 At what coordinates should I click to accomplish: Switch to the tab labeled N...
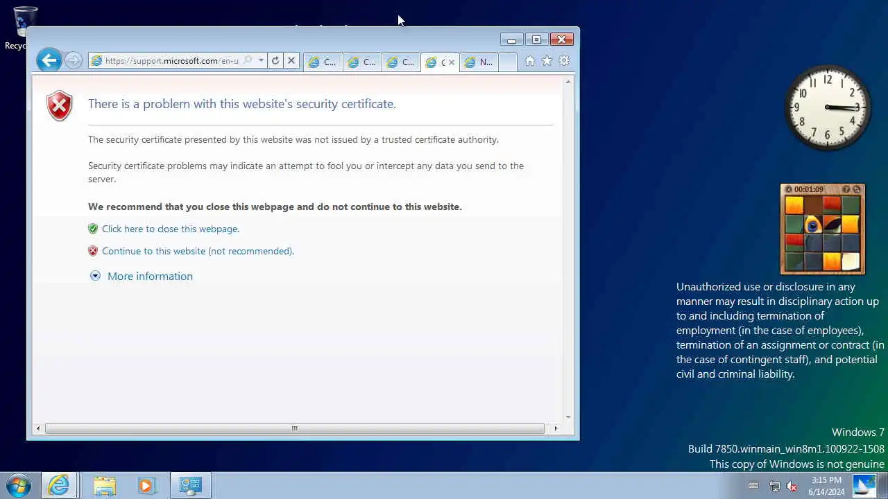click(x=479, y=62)
